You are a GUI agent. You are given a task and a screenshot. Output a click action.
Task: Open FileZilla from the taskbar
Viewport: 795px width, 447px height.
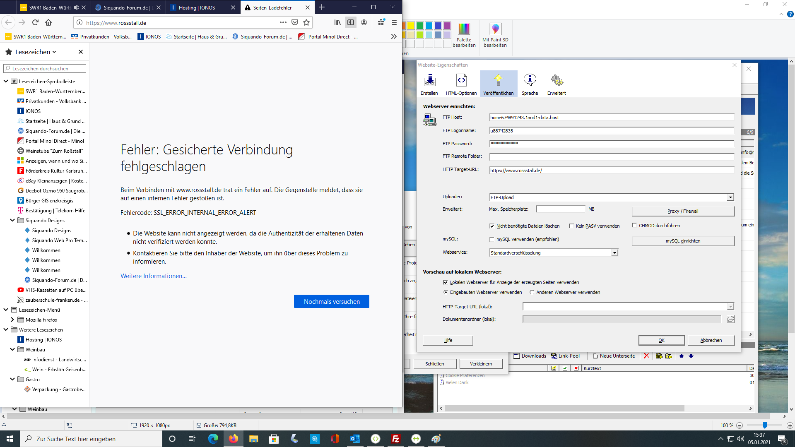click(x=395, y=439)
